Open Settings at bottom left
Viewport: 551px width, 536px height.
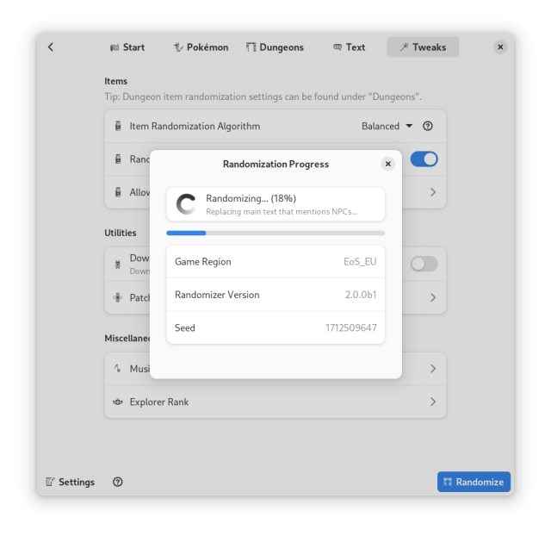[70, 482]
